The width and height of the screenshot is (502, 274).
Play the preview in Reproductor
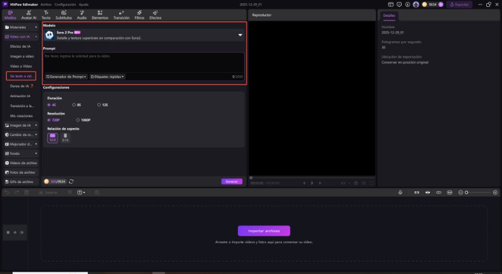[x=312, y=183]
